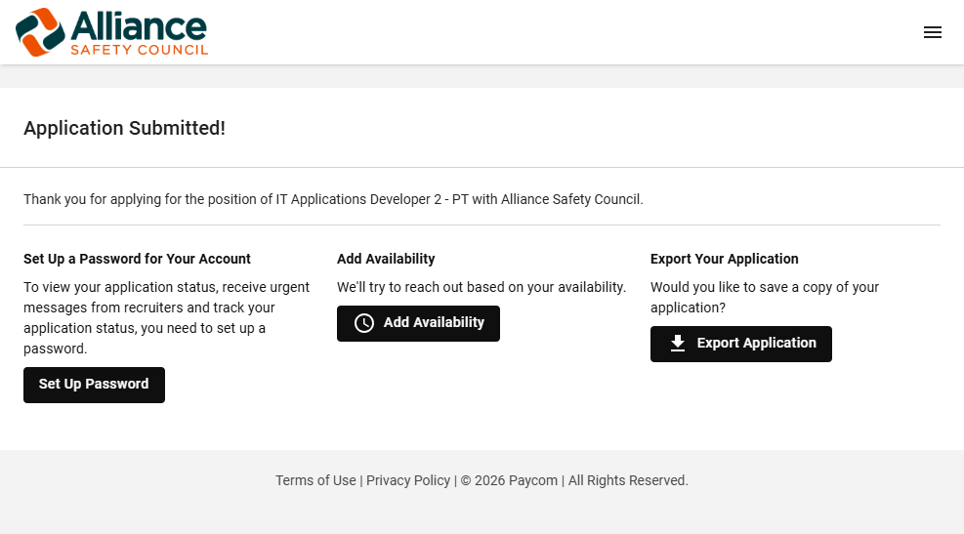The height and width of the screenshot is (534, 964).
Task: Click the clock icon on Add Availability
Action: (x=364, y=323)
